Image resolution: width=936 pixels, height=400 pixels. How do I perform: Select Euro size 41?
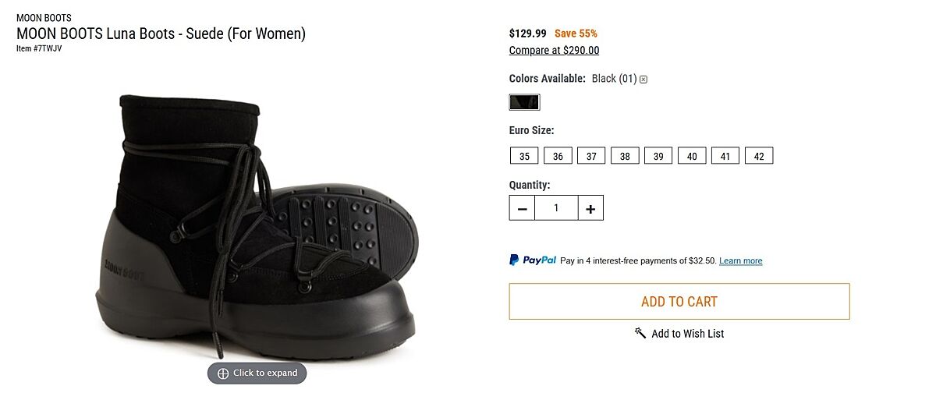pos(725,156)
